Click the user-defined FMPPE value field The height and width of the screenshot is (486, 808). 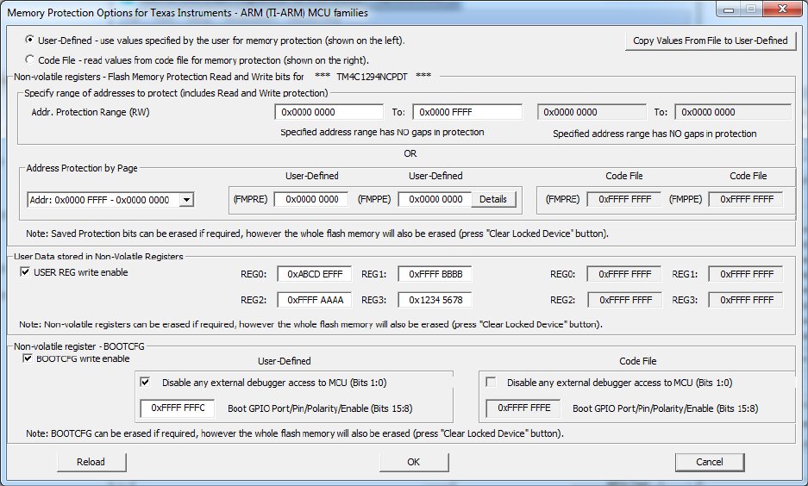click(435, 199)
